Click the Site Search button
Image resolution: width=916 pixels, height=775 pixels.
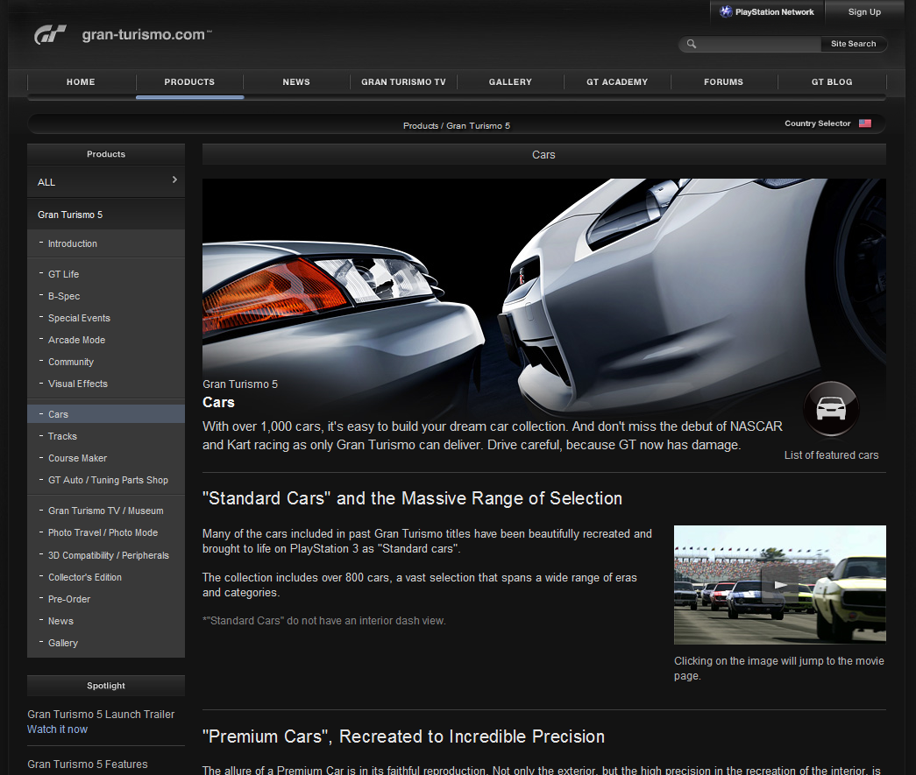click(x=853, y=44)
